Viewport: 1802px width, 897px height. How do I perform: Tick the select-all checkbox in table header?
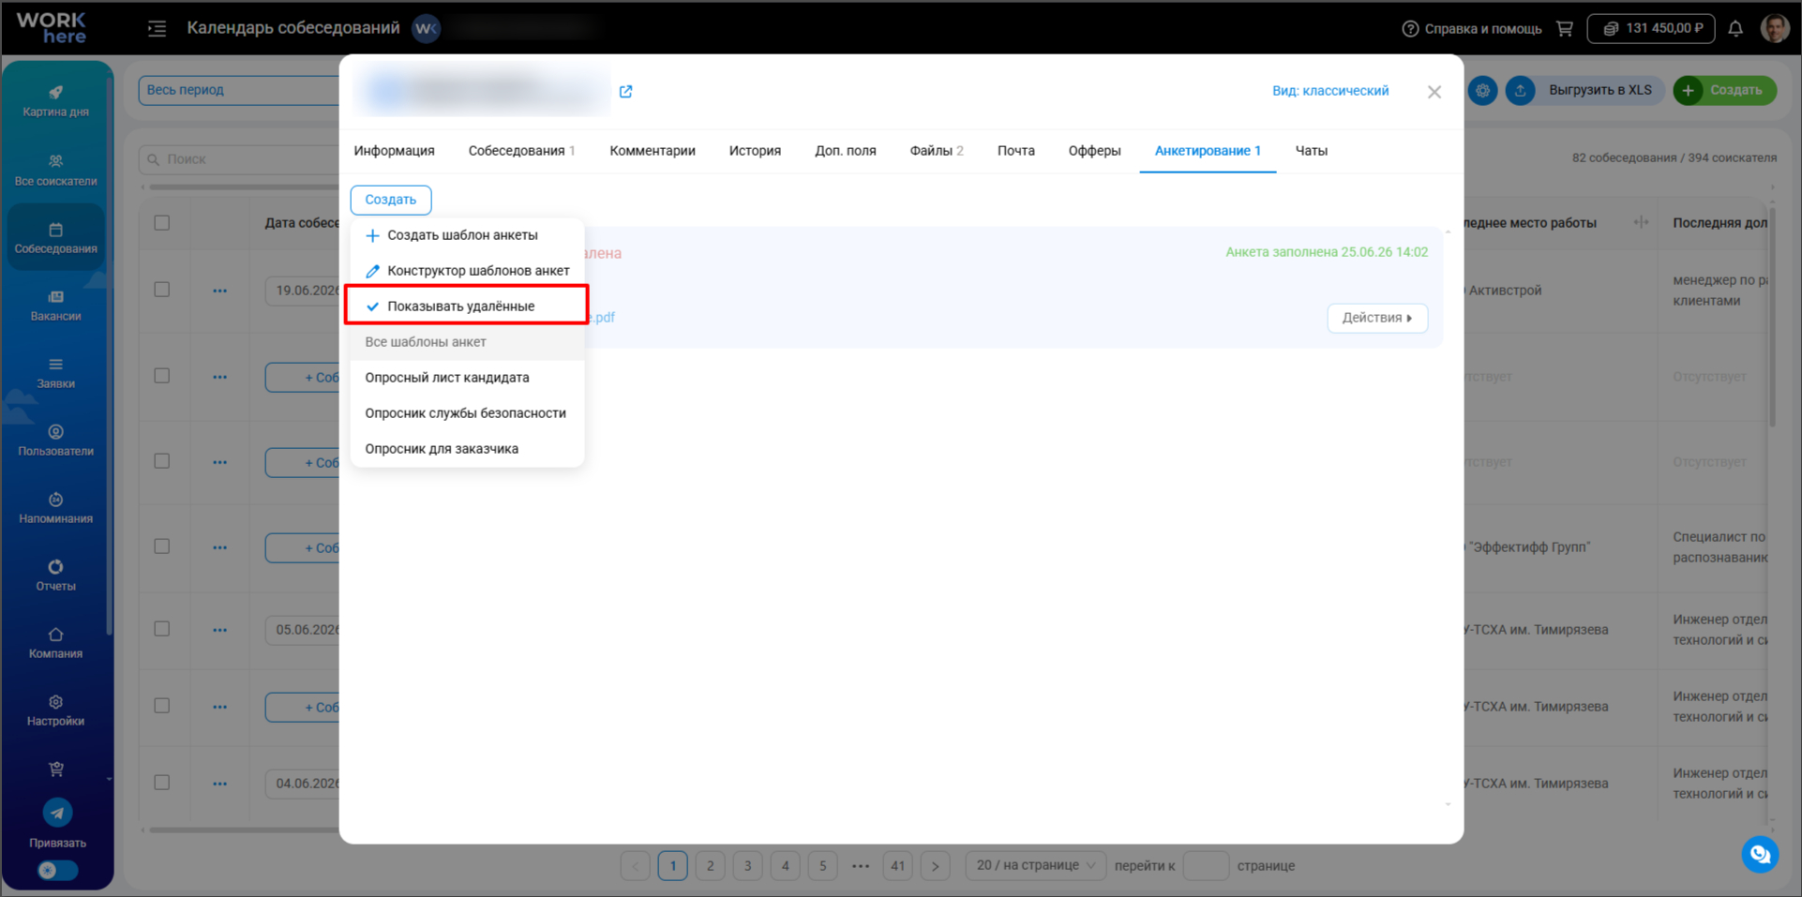(x=162, y=223)
